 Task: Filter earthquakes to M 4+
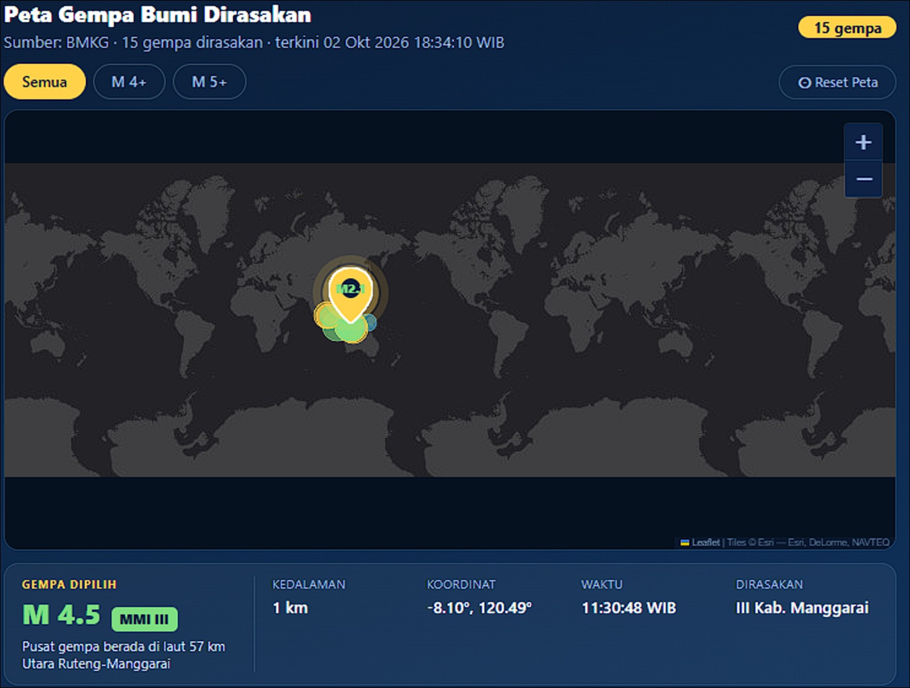pyautogui.click(x=129, y=82)
